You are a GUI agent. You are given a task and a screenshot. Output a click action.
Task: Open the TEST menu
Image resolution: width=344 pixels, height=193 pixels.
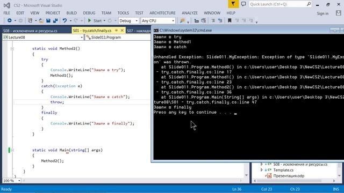tap(139, 13)
